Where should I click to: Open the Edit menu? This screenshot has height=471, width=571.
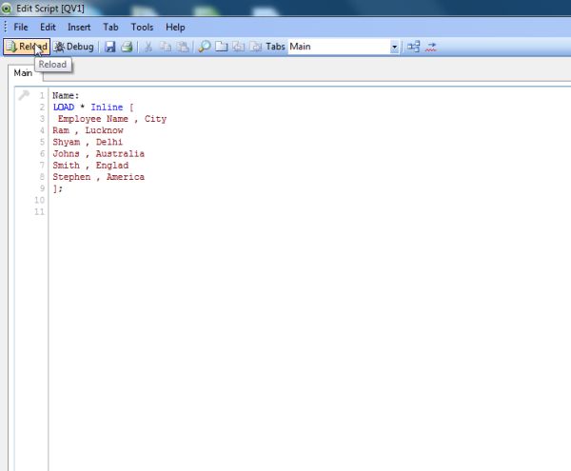(x=48, y=28)
